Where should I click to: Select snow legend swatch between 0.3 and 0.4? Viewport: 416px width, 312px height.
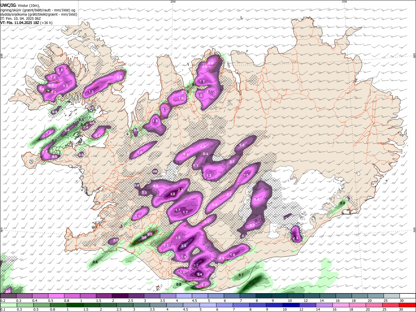(x=24, y=296)
